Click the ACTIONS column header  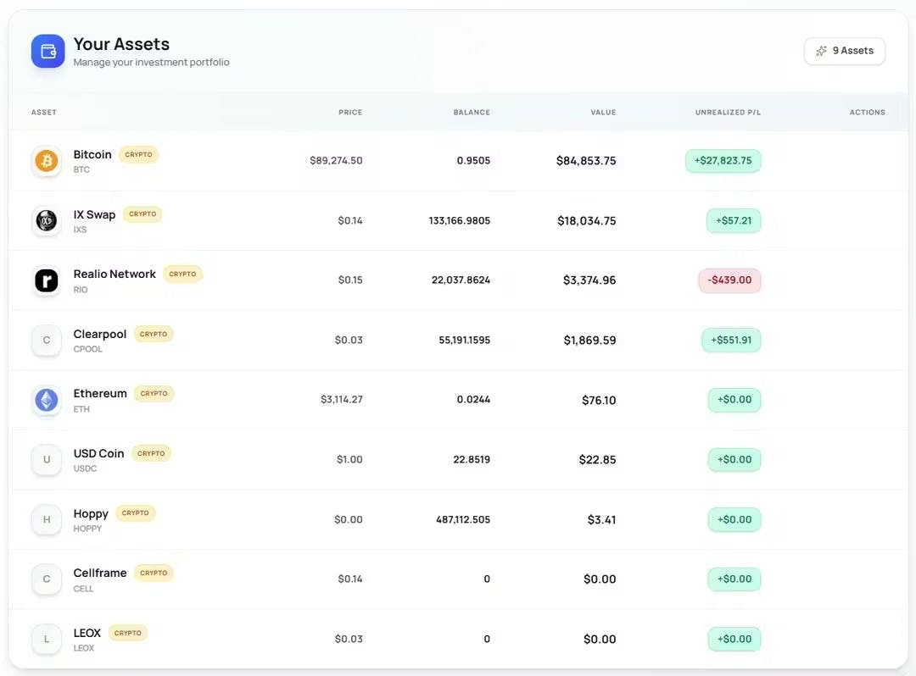pos(868,112)
